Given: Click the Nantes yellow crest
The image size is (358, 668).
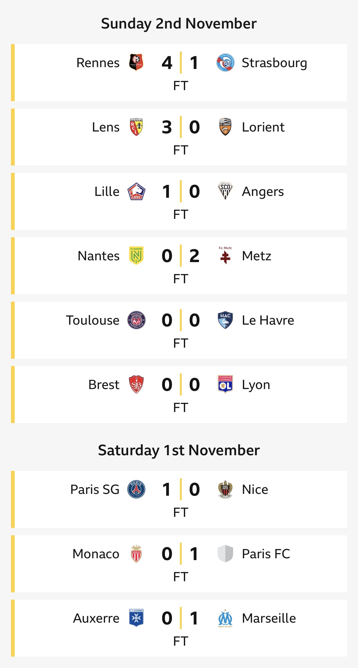Looking at the screenshot, I should [136, 256].
